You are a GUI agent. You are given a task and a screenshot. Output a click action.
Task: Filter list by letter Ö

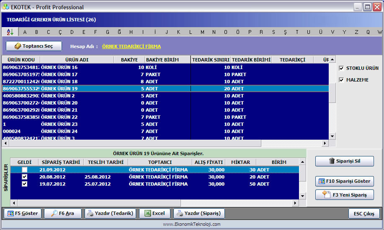pos(237,32)
